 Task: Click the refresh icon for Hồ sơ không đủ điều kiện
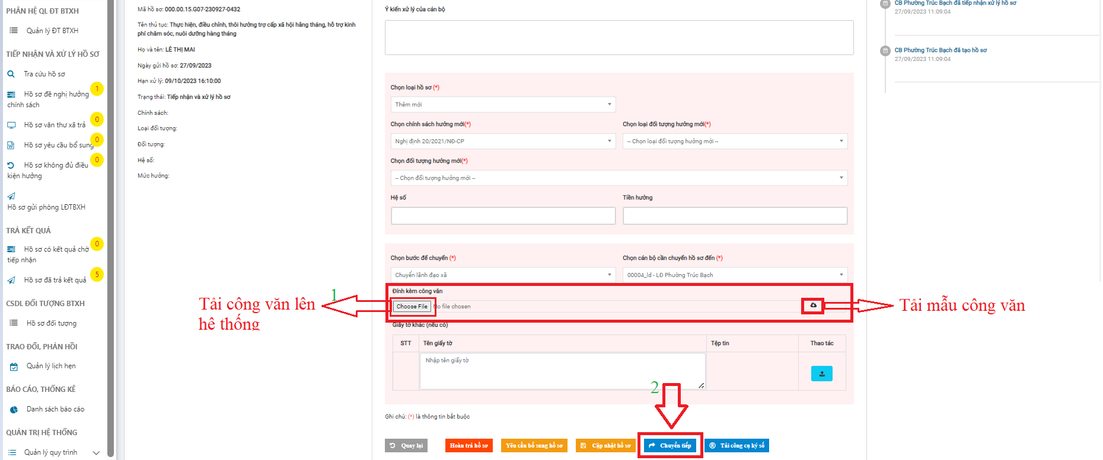coord(11,165)
